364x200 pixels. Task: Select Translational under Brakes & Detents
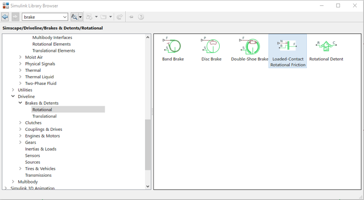click(44, 116)
